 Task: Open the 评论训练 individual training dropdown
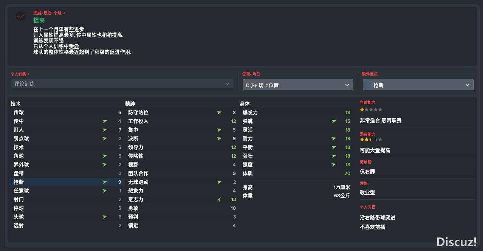122,84
